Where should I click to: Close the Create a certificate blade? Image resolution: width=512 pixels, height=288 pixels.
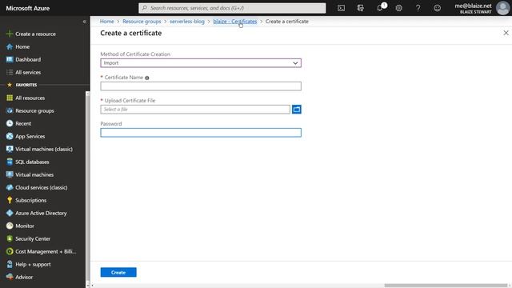click(x=506, y=33)
